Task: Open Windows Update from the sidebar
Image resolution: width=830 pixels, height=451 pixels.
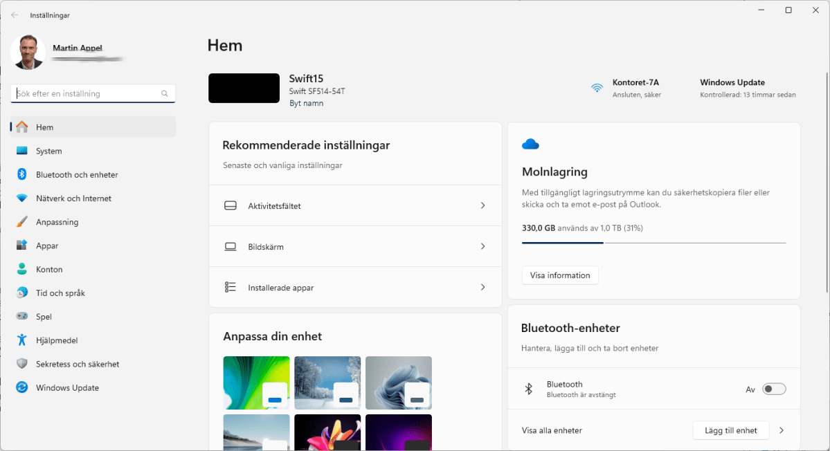Action: 21,387
